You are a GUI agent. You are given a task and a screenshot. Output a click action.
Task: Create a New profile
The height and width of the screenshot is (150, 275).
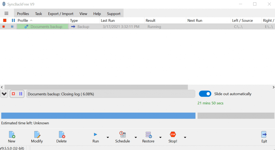pyautogui.click(x=12, y=137)
